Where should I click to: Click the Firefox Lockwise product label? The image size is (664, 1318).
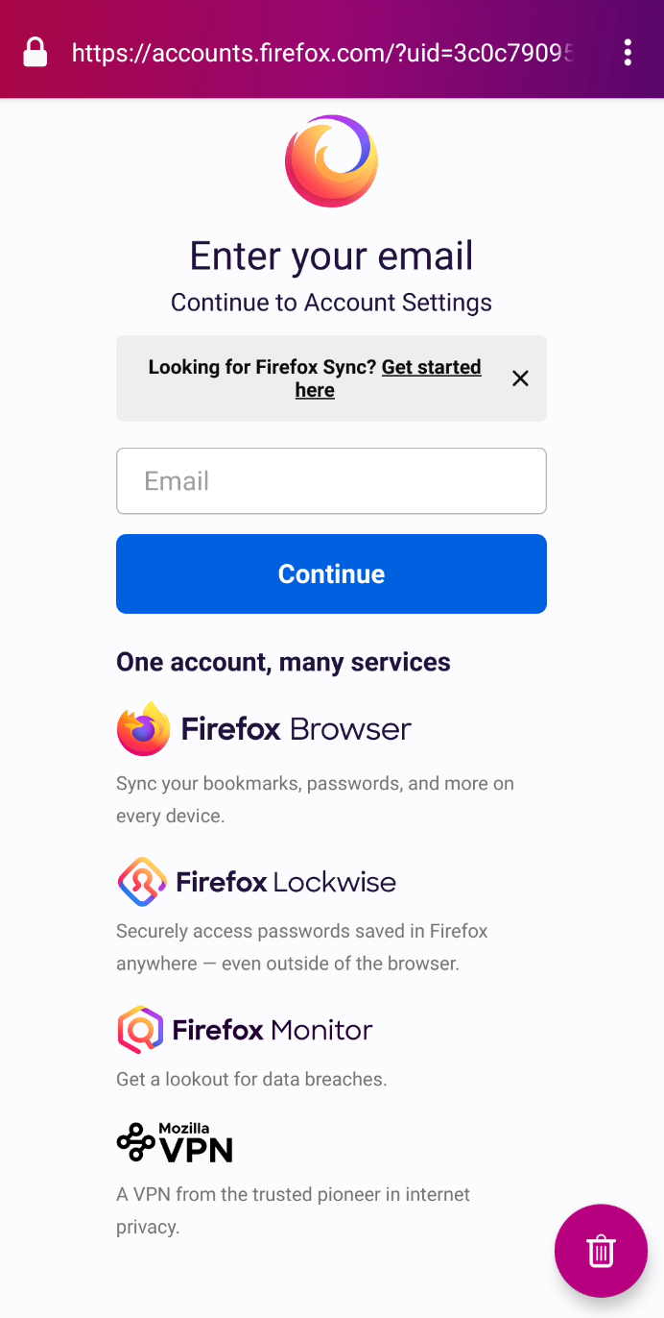point(285,881)
